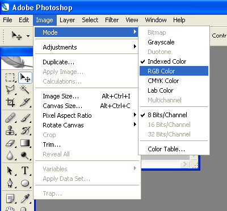The height and width of the screenshot is (211, 227).
Task: Open the tool preset picker dropdown arrow
Action: tap(28, 36)
